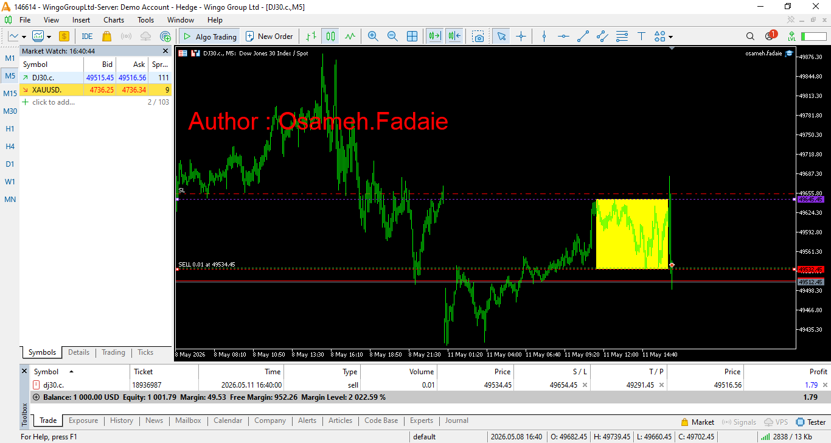Switch to D1 timeframe

coord(10,164)
